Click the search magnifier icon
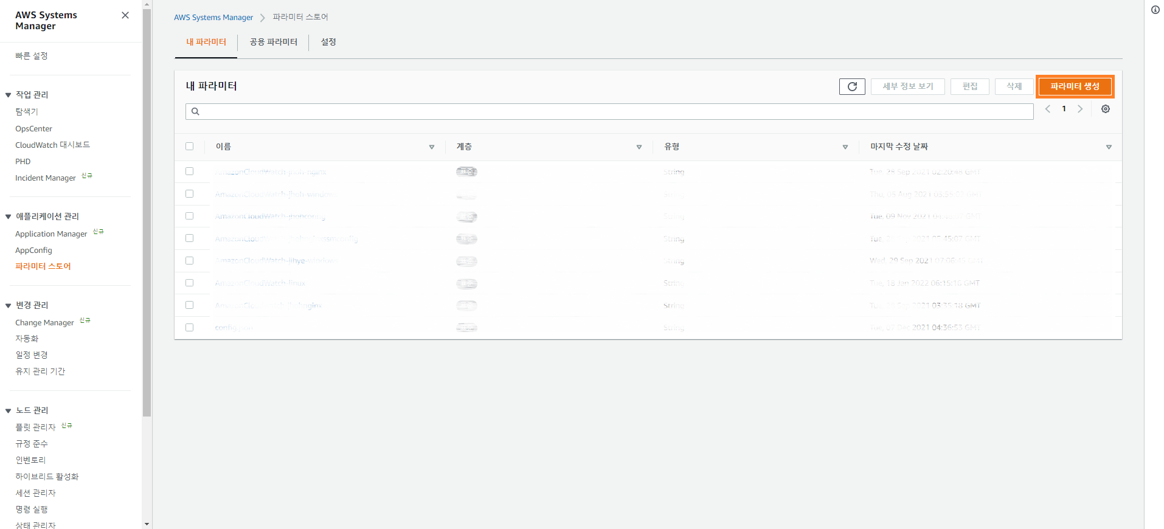Viewport: 1164px width, 529px height. [x=195, y=111]
